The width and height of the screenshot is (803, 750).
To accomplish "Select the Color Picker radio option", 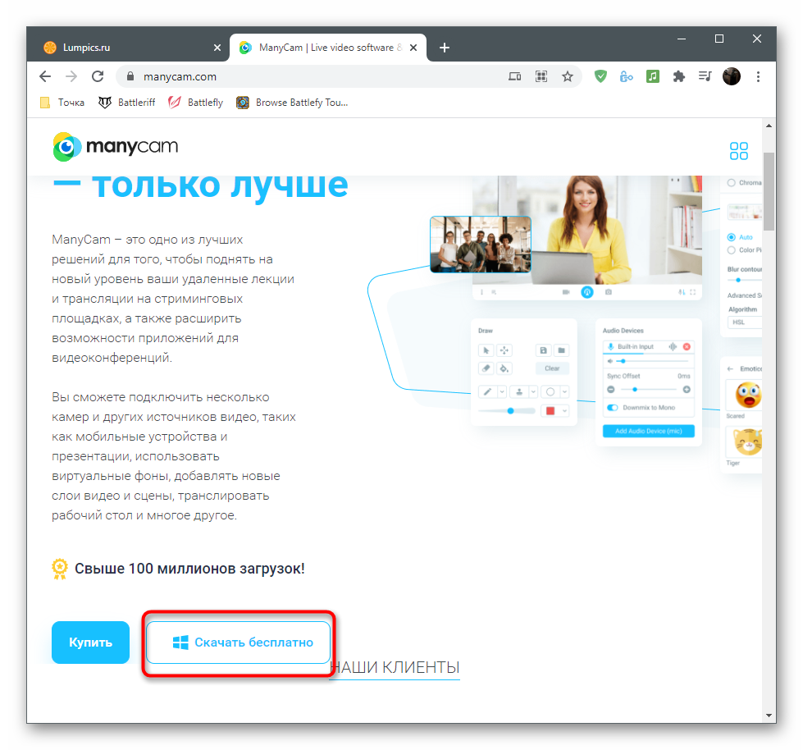I will 732,250.
